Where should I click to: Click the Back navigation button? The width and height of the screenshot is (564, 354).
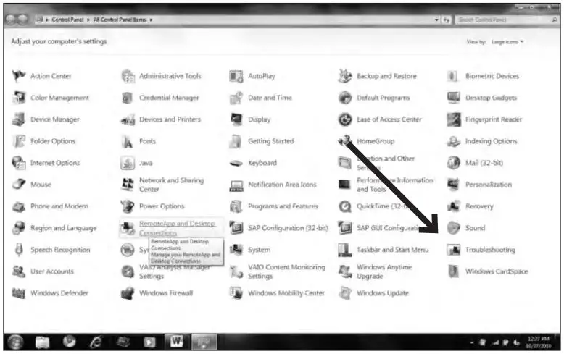coord(11,20)
